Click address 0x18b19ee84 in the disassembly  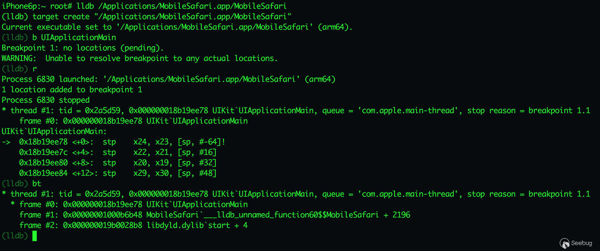[43, 173]
